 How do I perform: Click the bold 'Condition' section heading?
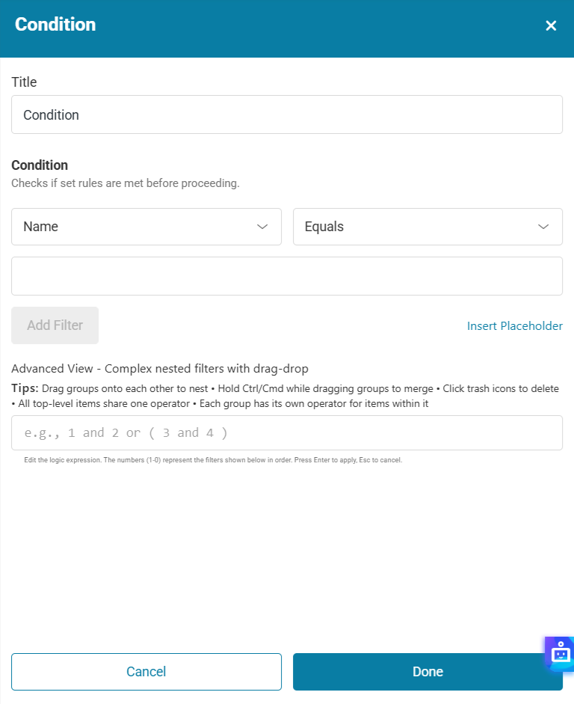pyautogui.click(x=40, y=165)
